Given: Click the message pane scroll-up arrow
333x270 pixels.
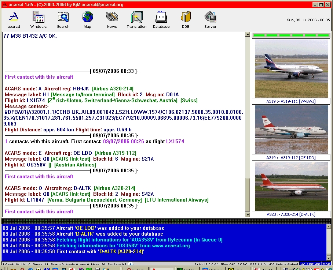Looking at the screenshot, I should (x=248, y=34).
